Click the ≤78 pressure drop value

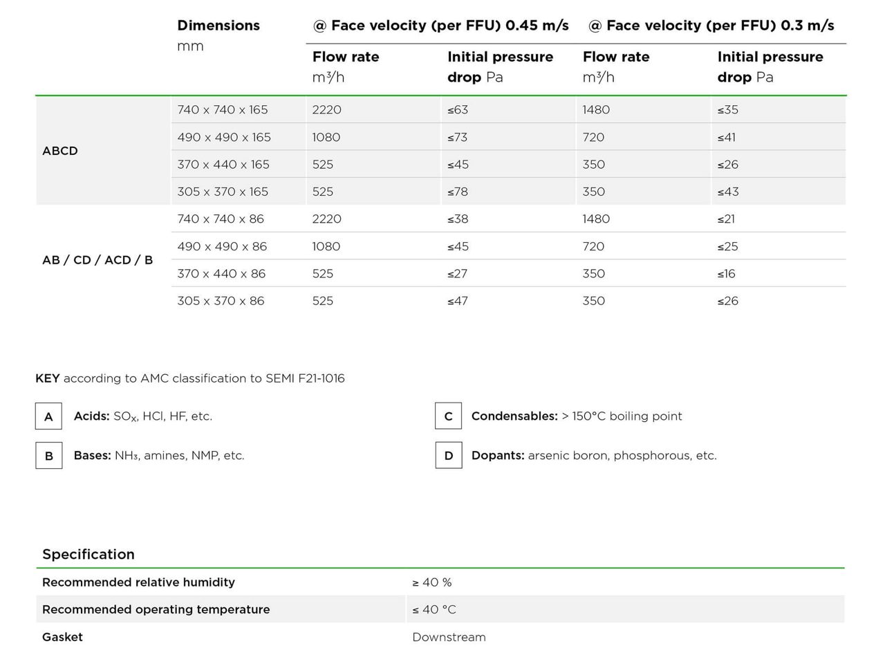point(458,192)
